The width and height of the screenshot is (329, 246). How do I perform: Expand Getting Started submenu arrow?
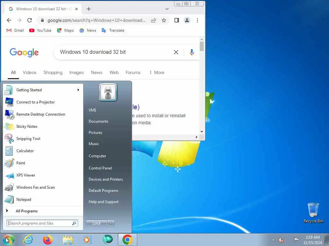pyautogui.click(x=78, y=90)
